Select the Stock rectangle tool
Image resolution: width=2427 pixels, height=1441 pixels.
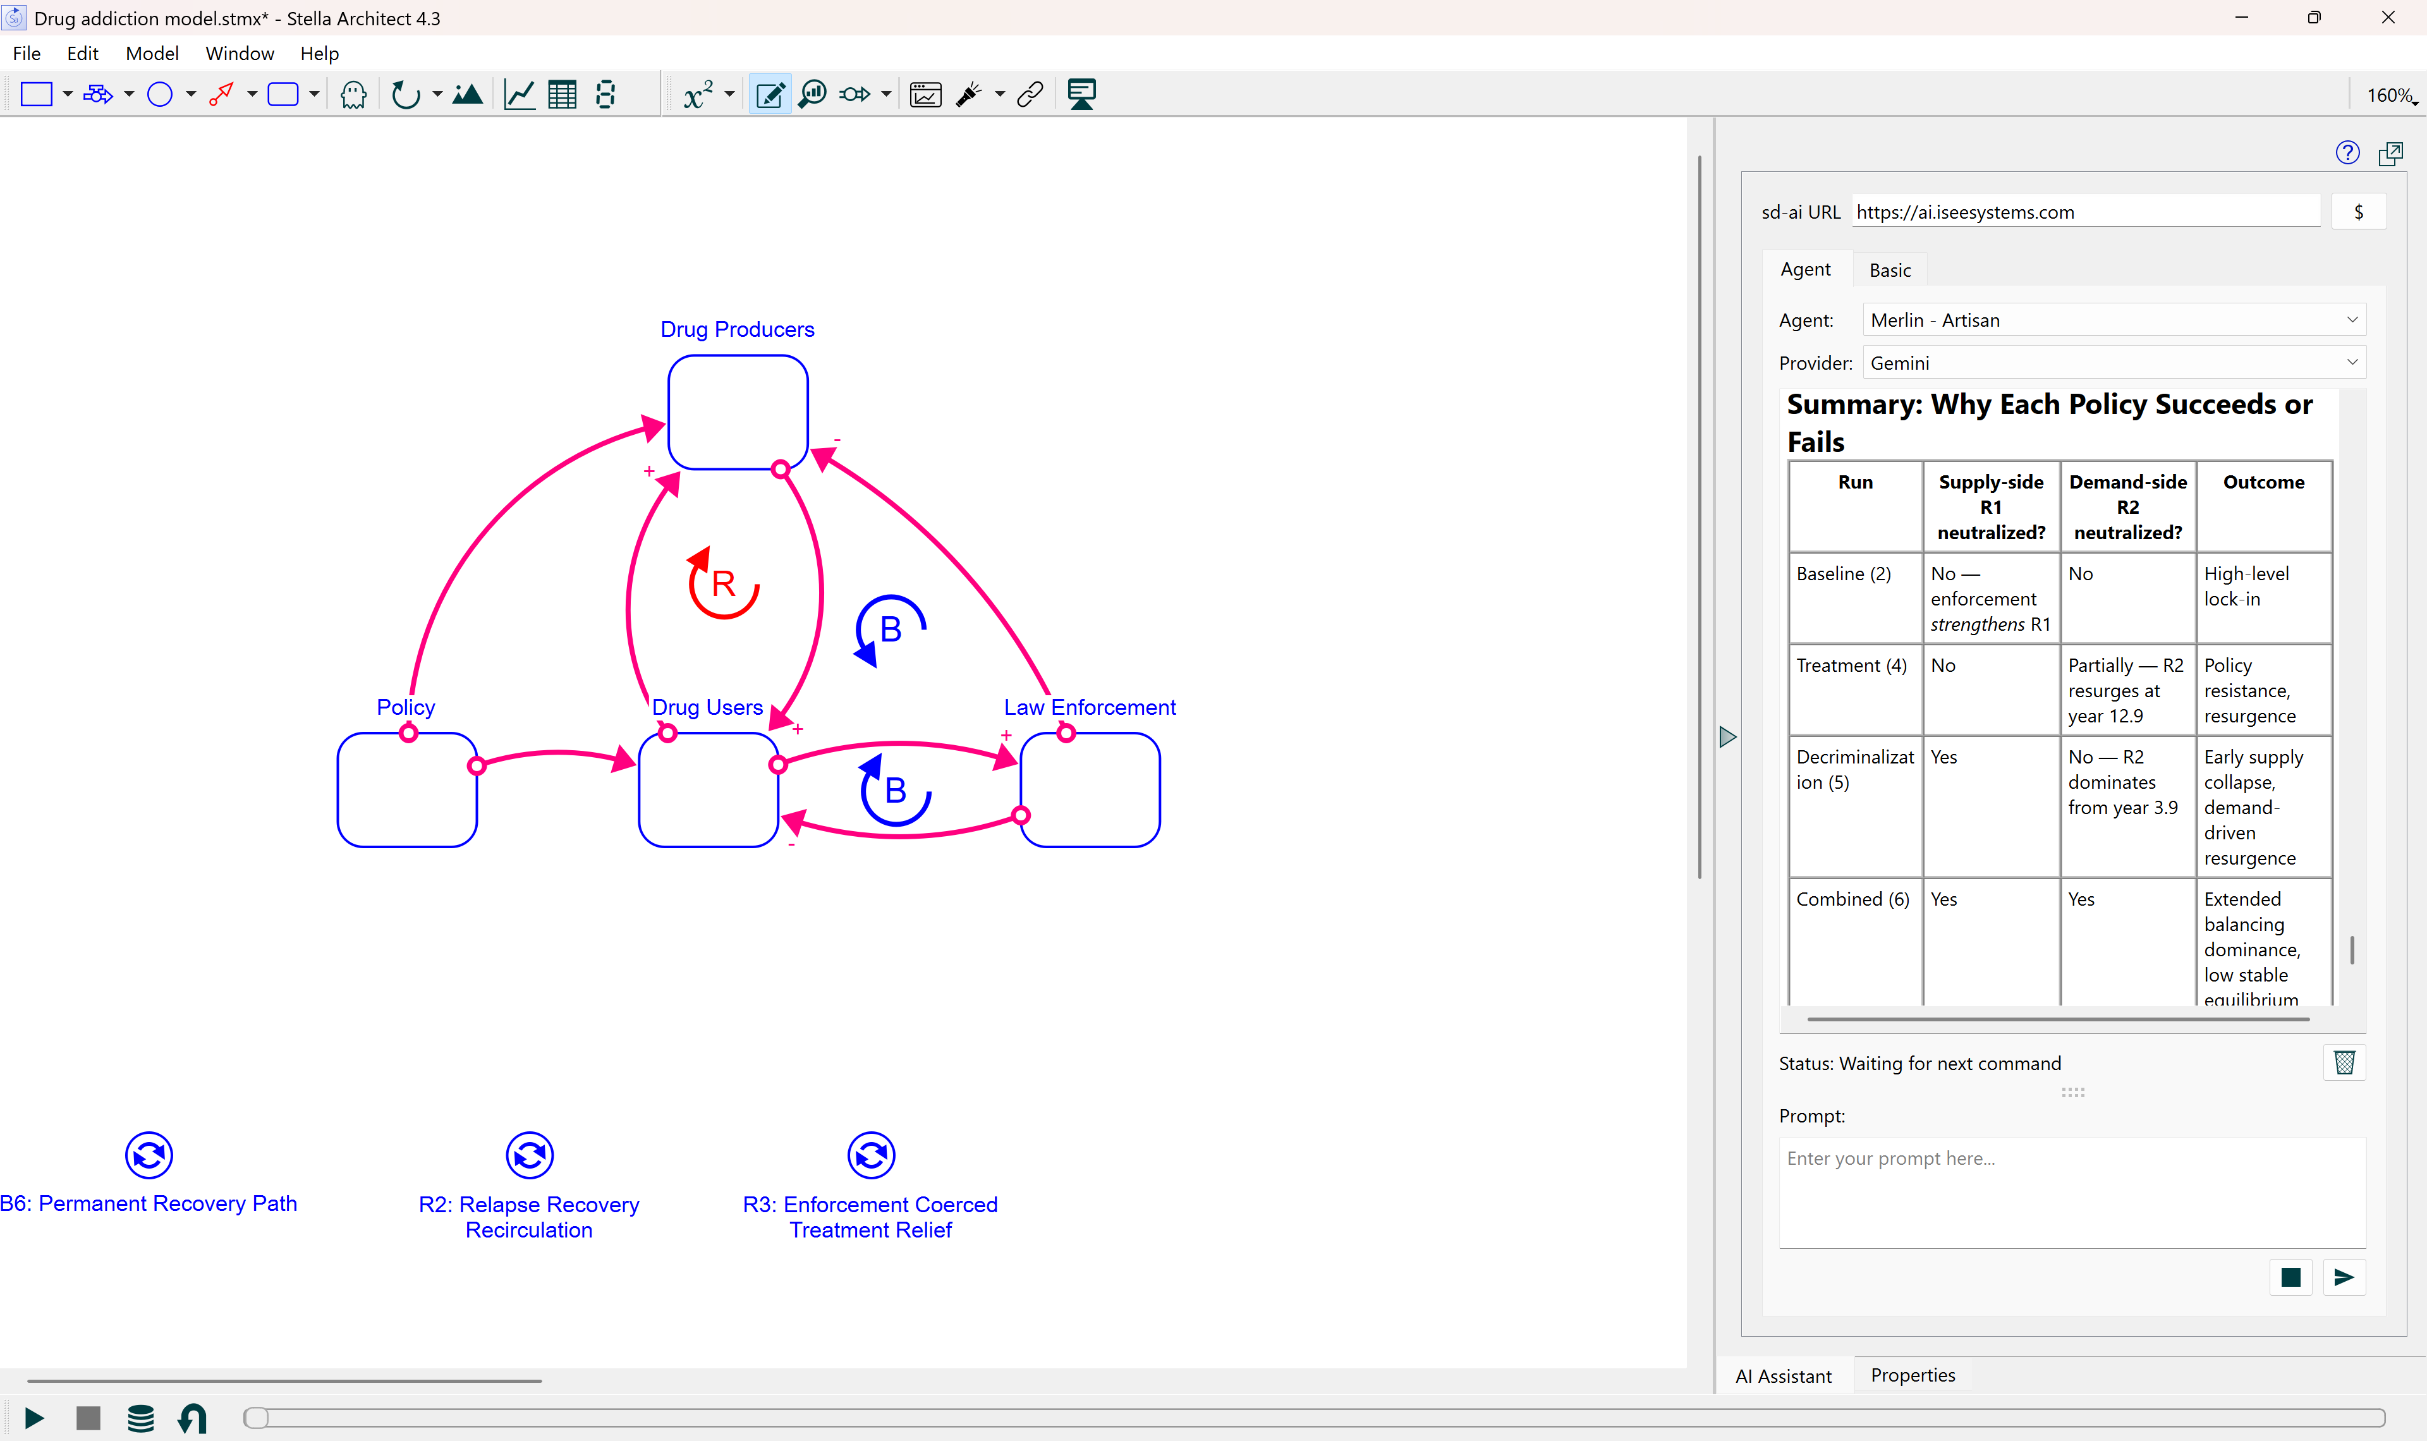click(x=36, y=94)
